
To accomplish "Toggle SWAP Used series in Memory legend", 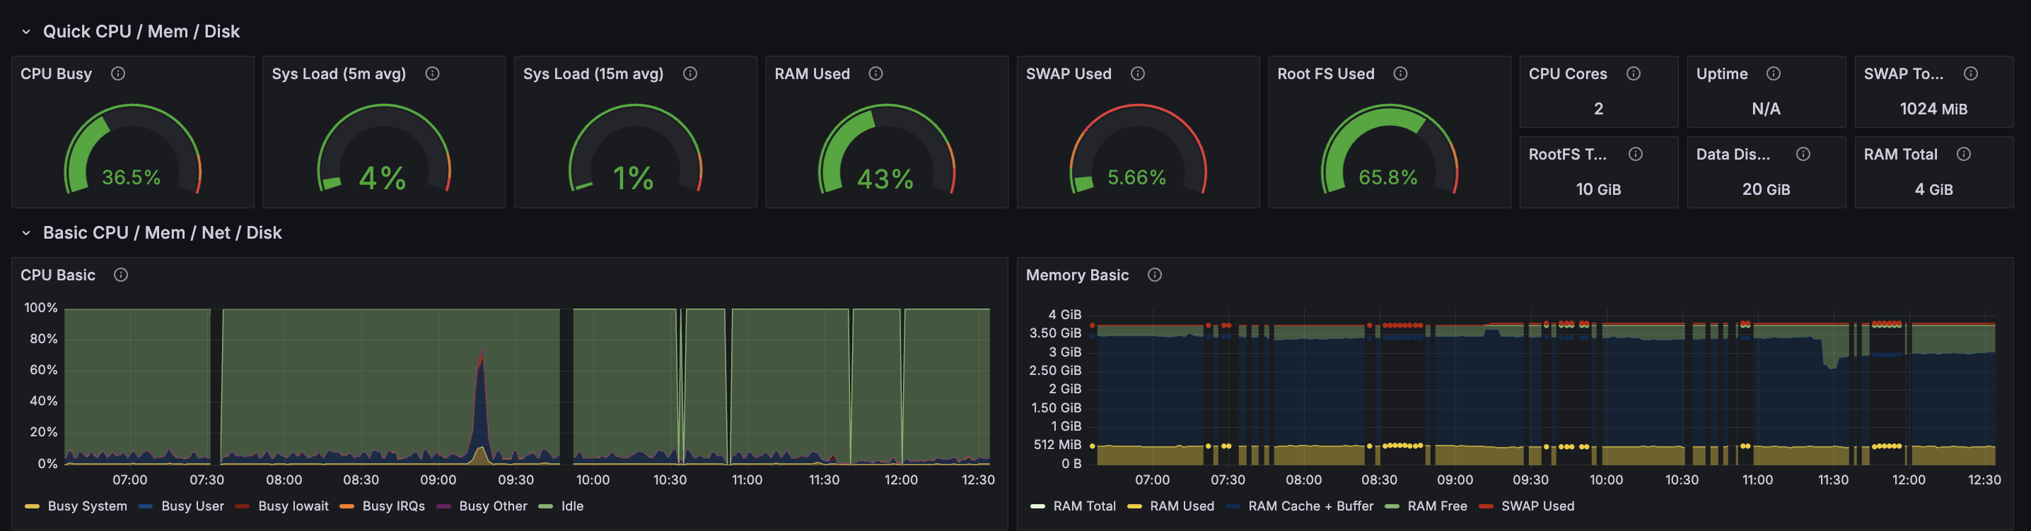I will coord(1537,506).
